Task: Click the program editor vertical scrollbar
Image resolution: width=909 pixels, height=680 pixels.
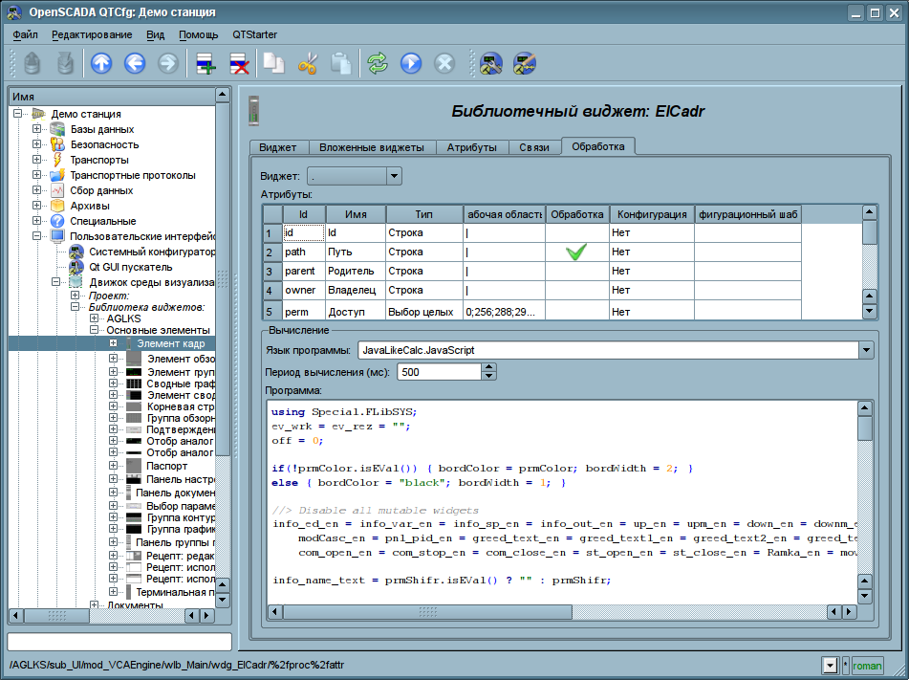Action: pyautogui.click(x=864, y=497)
